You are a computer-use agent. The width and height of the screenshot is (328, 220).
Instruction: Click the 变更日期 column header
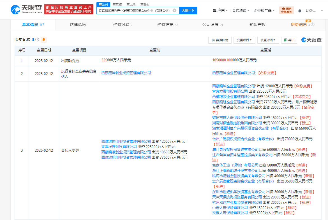(x=44, y=50)
